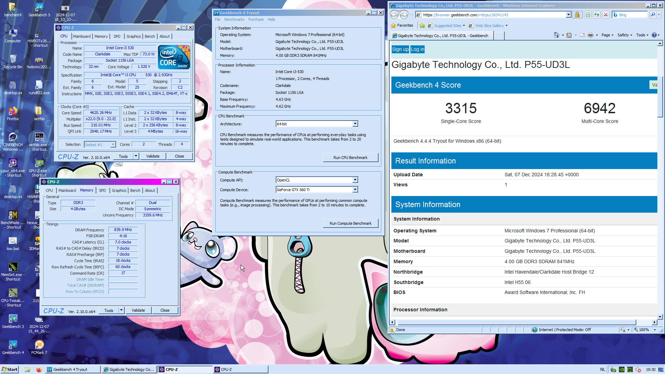Print page using printer icon
Image resolution: width=665 pixels, height=374 pixels.
[x=591, y=35]
